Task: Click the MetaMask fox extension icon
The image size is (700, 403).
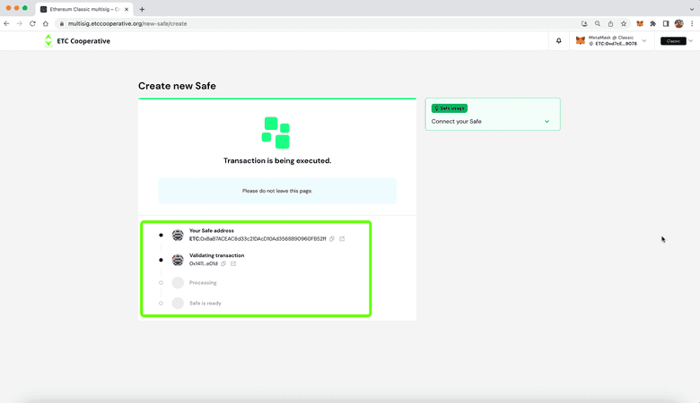Action: pos(640,23)
